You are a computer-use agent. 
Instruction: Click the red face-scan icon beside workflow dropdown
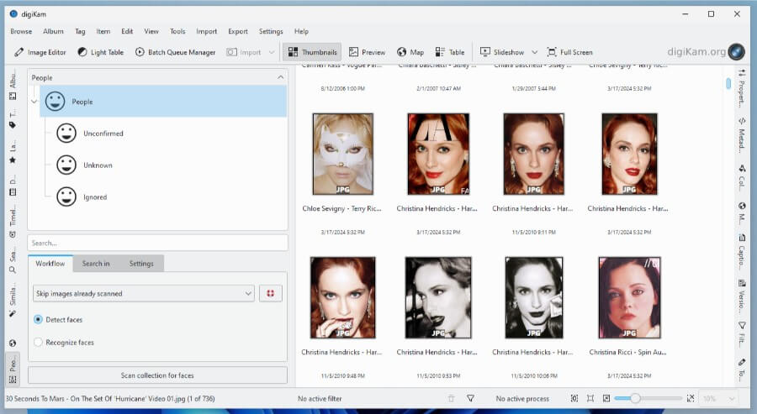click(x=271, y=293)
